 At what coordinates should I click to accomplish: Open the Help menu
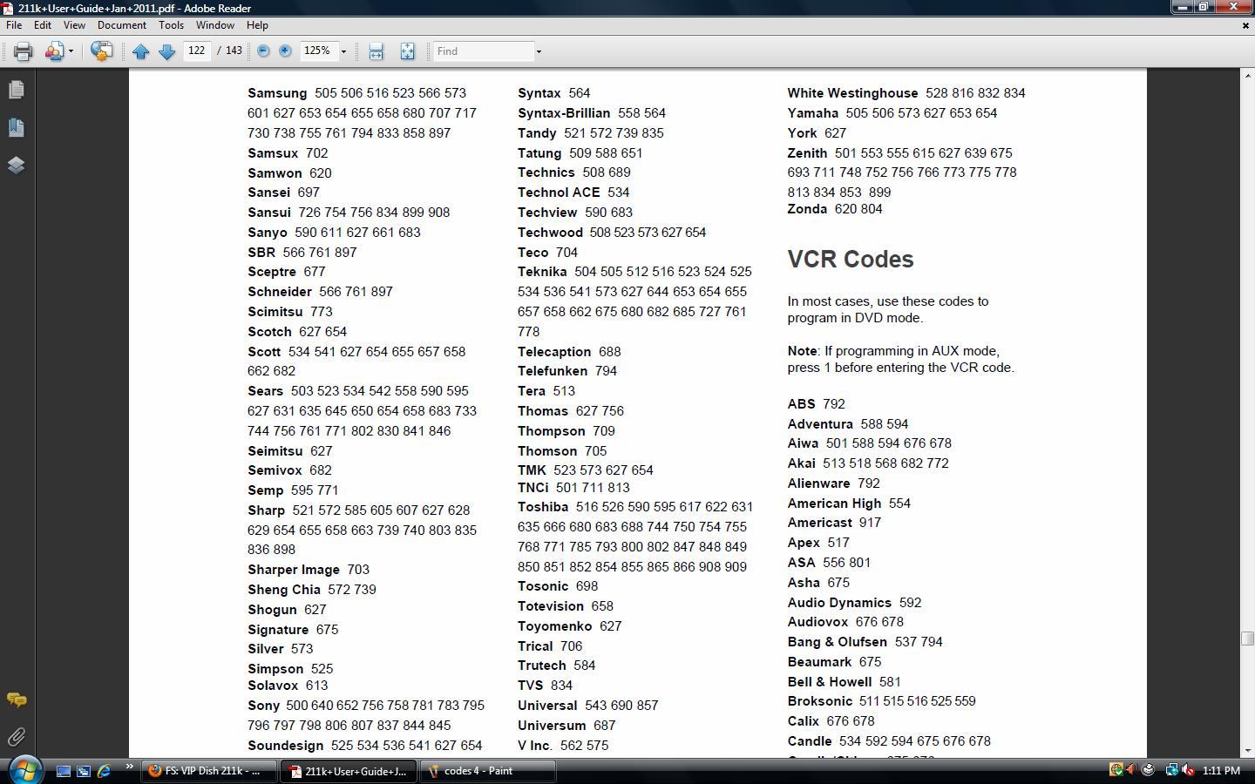pyautogui.click(x=257, y=25)
